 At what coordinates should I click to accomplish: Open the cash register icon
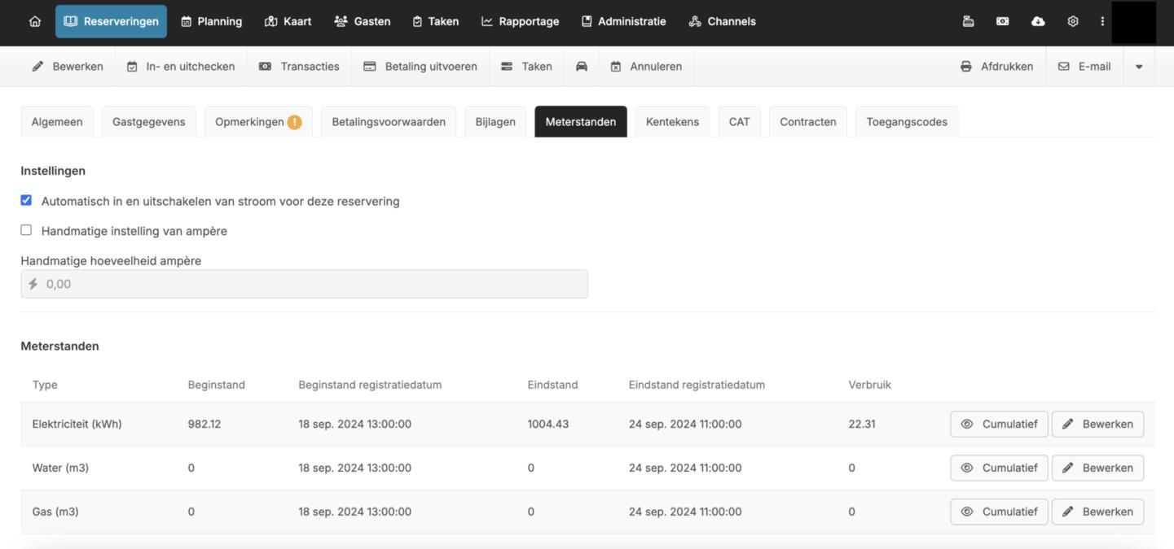968,22
